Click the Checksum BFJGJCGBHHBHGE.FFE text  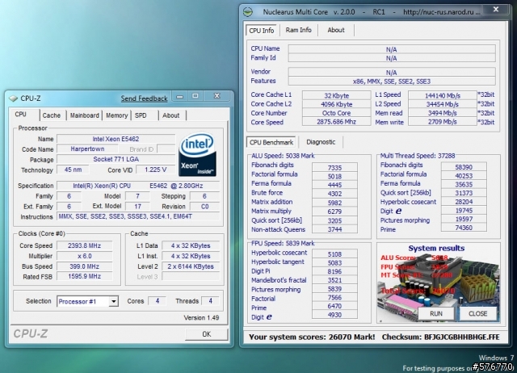click(440, 337)
